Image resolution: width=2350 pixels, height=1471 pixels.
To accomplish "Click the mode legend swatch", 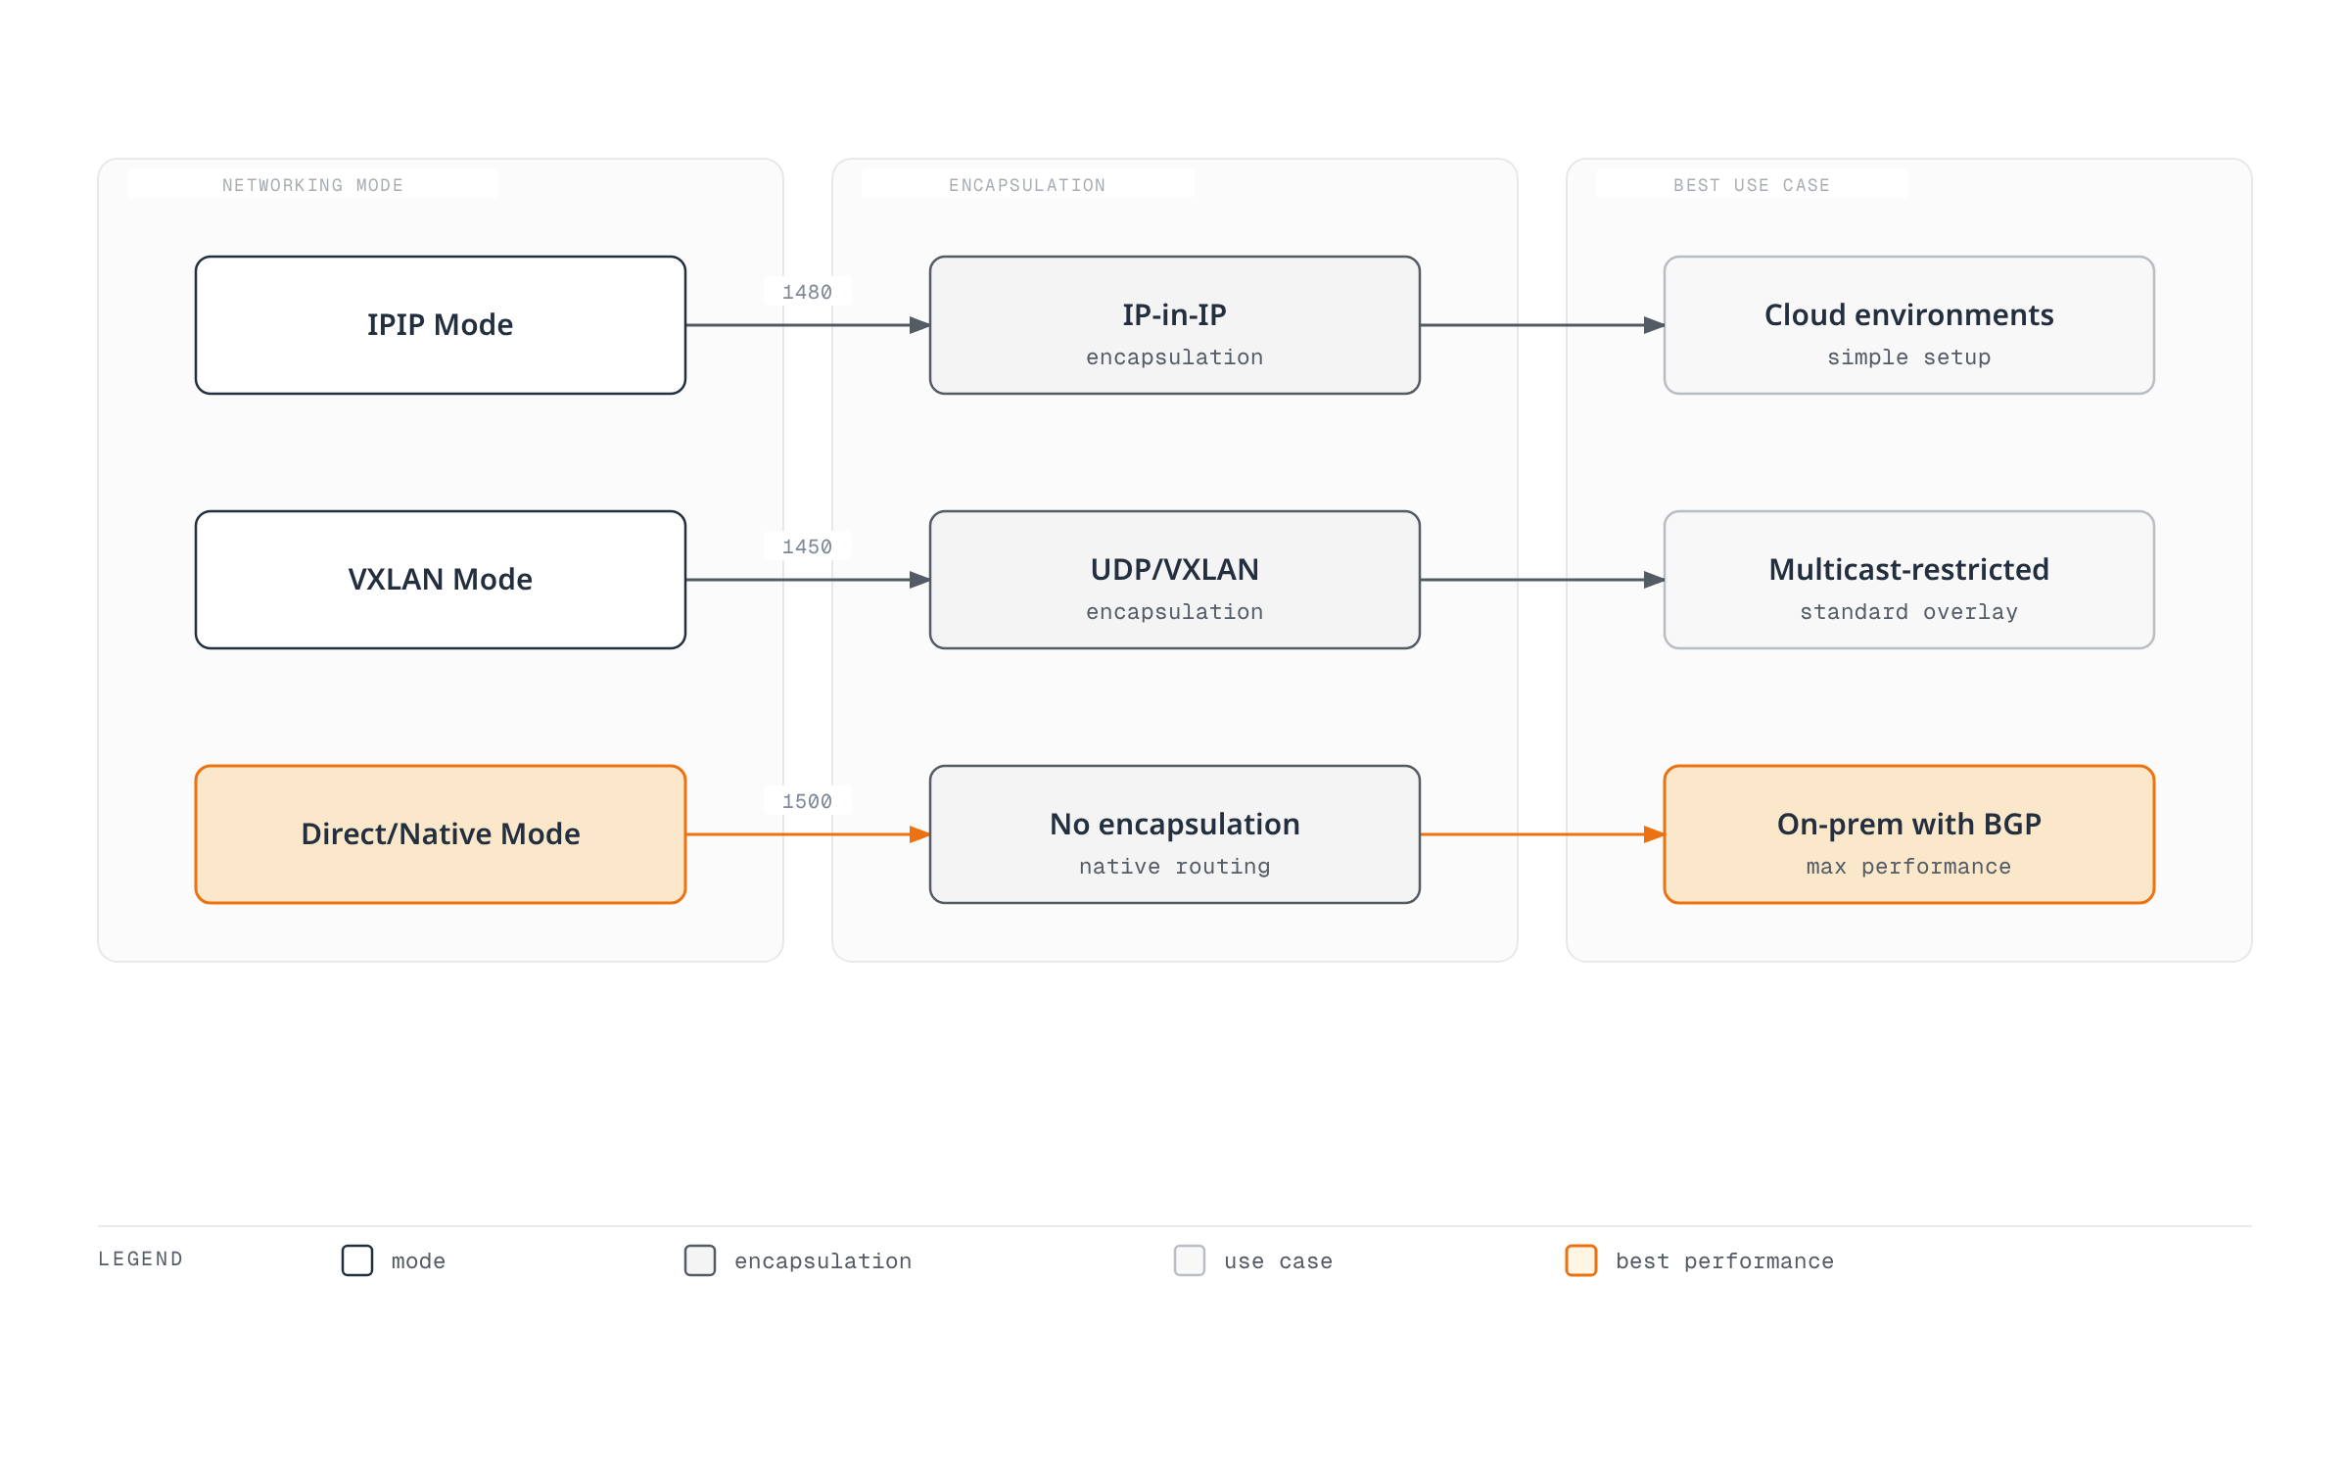I will pos(357,1260).
